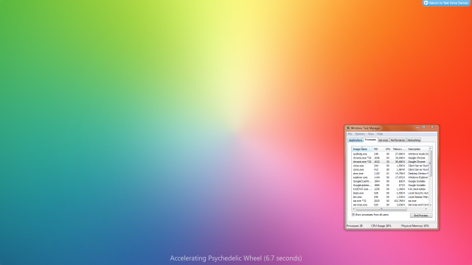Open the Help menu in Task Manager
Viewport: 472px width, 265px height.
click(380, 134)
